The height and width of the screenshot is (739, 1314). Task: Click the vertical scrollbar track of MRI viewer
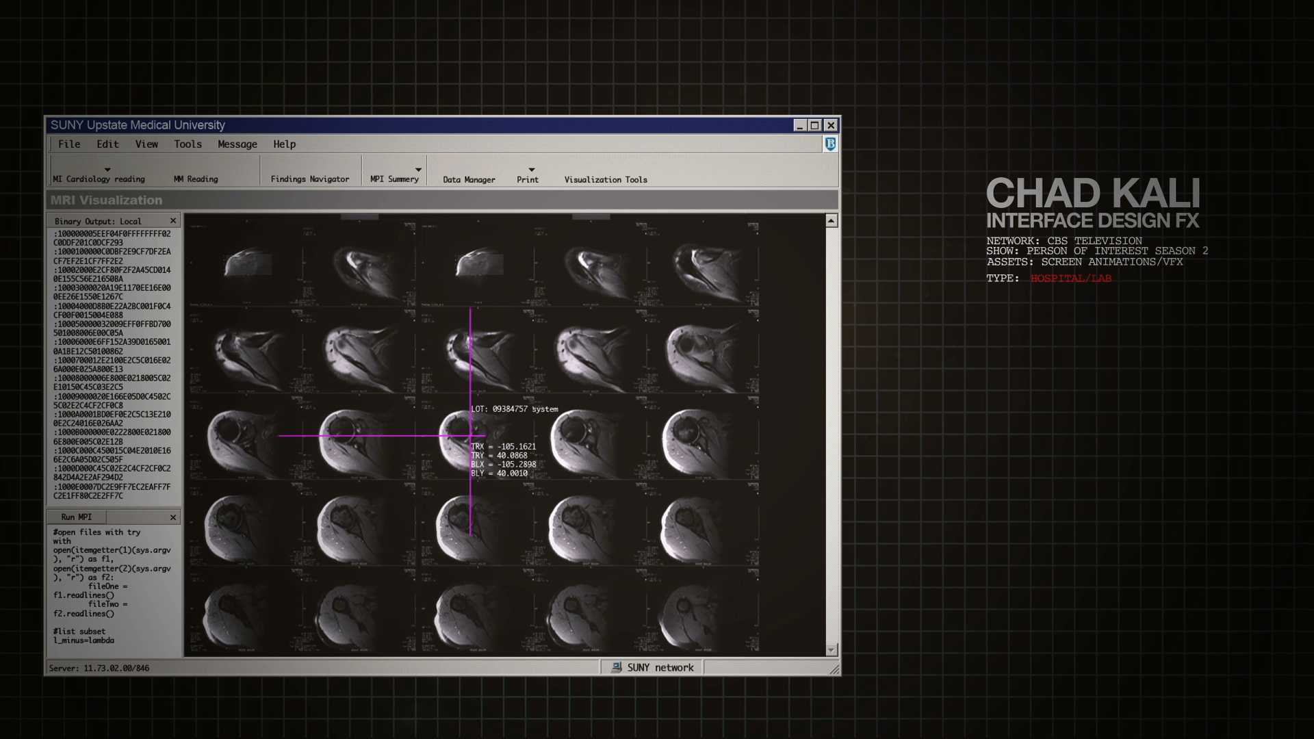831,438
